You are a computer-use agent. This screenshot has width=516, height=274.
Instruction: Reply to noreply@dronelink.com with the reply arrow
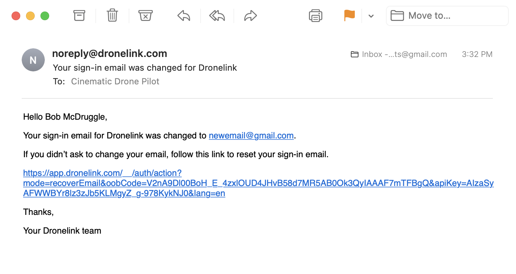184,16
